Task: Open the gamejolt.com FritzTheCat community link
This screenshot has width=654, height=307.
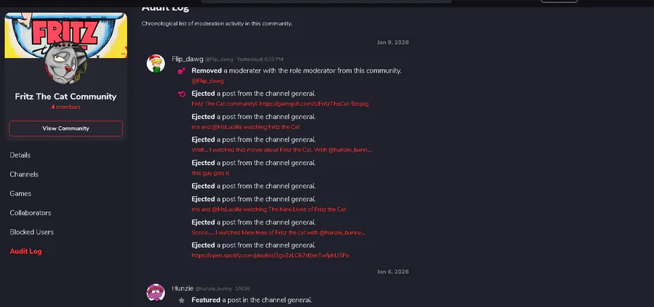Action: pyautogui.click(x=280, y=104)
